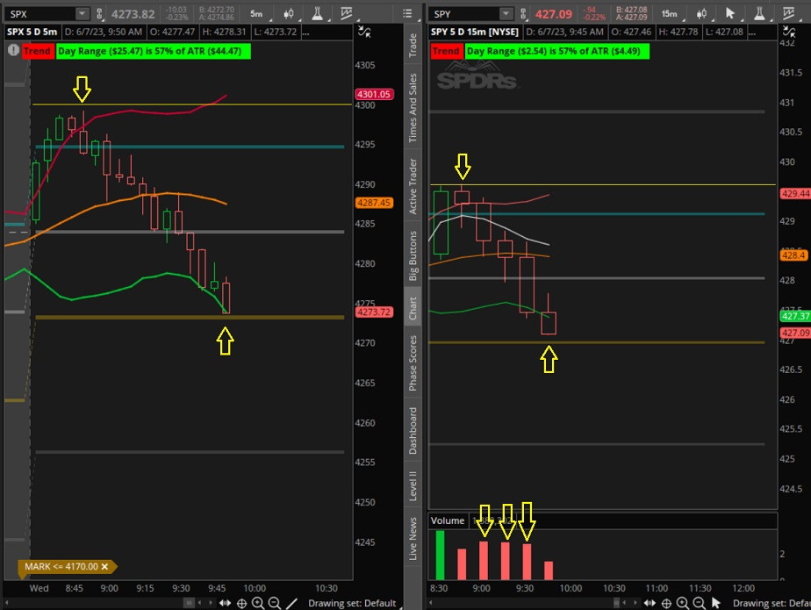Toggle SPX chart collapse arrows icon
This screenshot has height=610, width=811.
click(x=364, y=32)
